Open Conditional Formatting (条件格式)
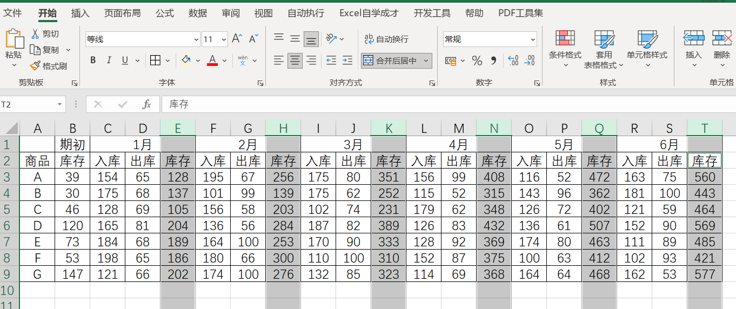This screenshot has width=736, height=309. [565, 48]
